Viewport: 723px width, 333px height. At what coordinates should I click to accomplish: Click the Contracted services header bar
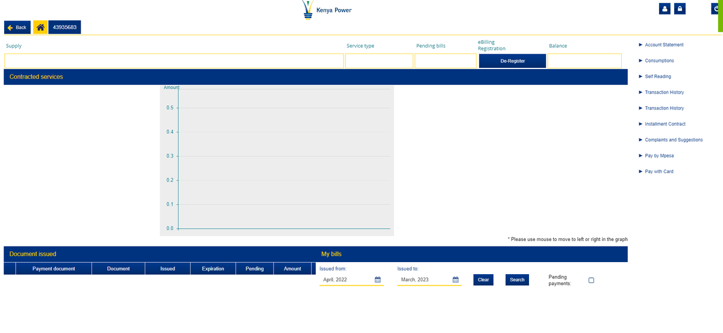pyautogui.click(x=316, y=77)
